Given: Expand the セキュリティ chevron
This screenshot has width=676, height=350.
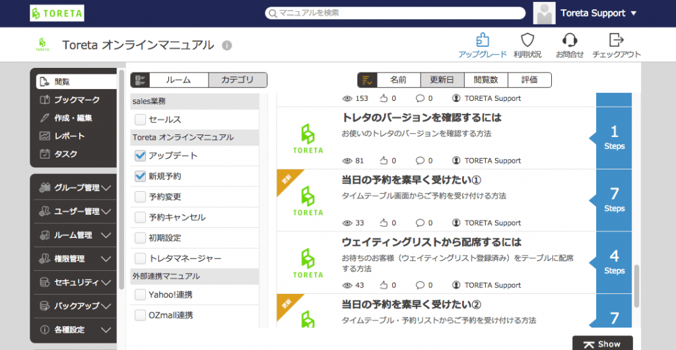Looking at the screenshot, I should pos(106,282).
